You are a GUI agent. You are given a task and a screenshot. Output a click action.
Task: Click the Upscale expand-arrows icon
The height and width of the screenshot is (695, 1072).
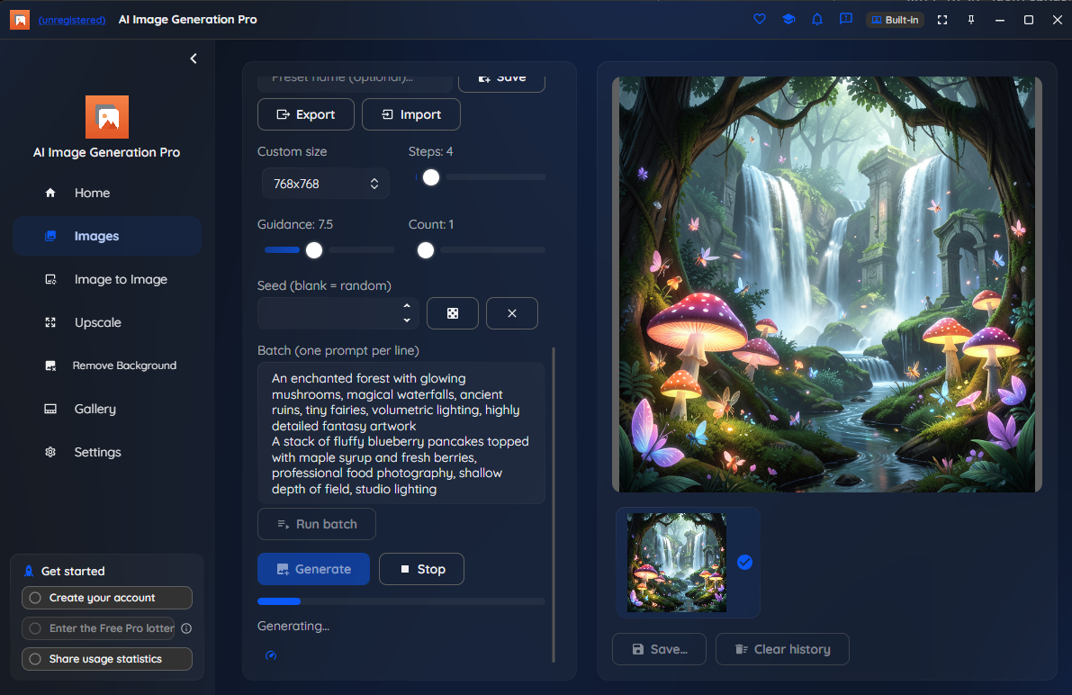(x=50, y=322)
